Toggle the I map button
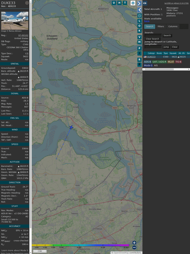 pyautogui.click(x=139, y=53)
